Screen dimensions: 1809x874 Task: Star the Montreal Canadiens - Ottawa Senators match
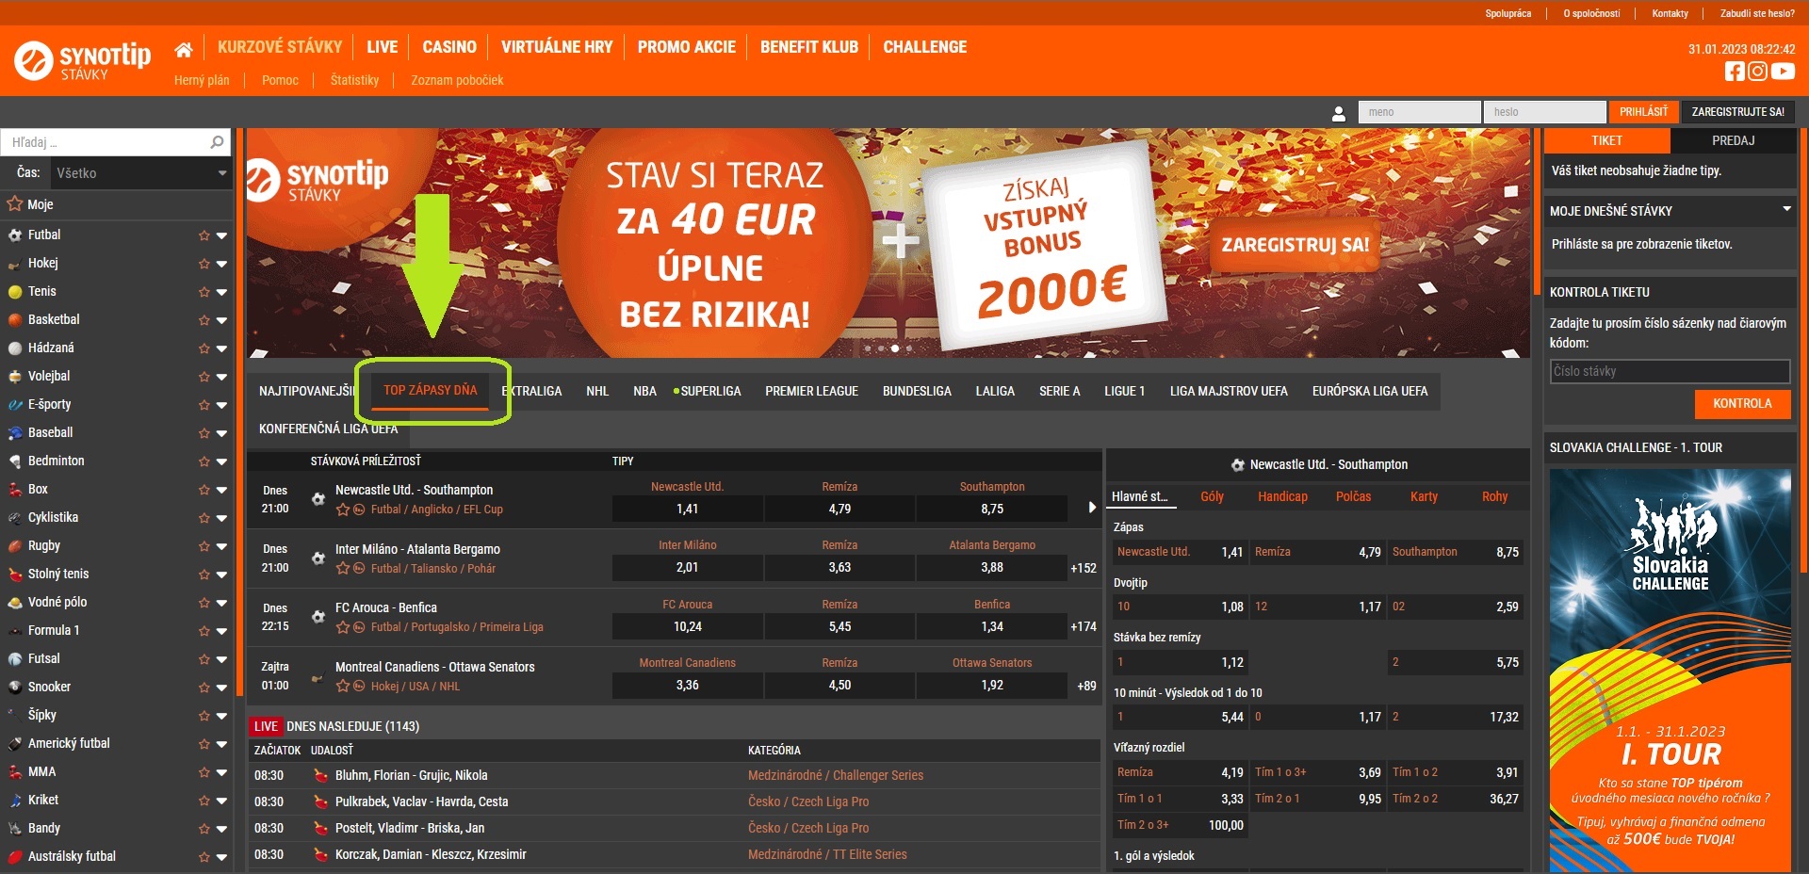tap(343, 687)
